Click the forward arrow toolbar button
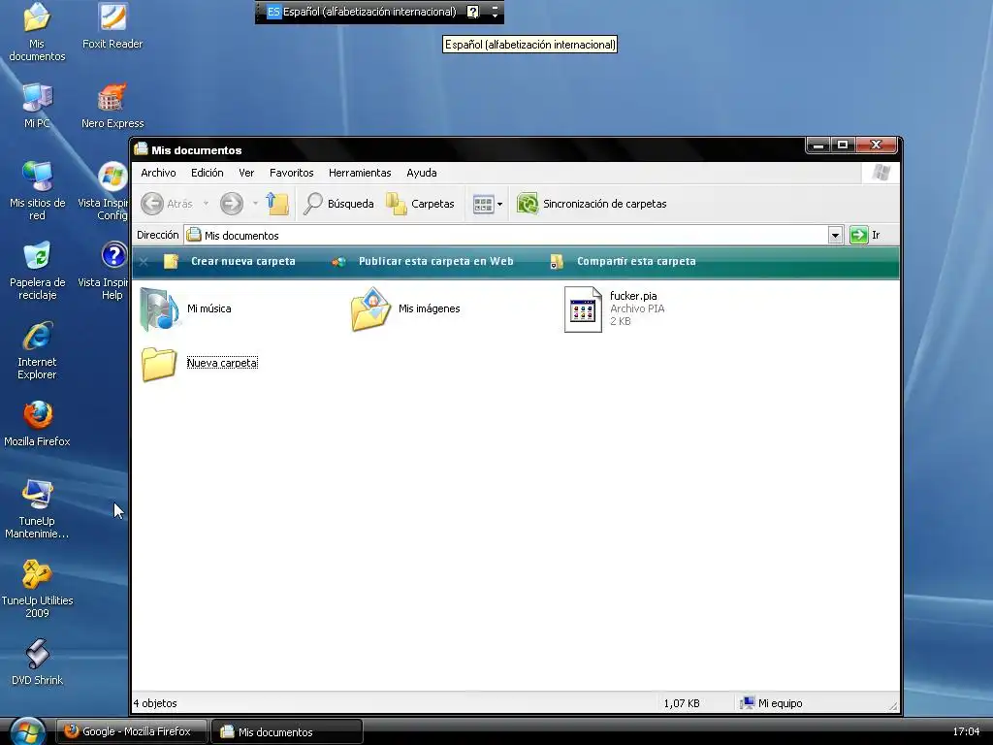993x745 pixels. click(232, 204)
